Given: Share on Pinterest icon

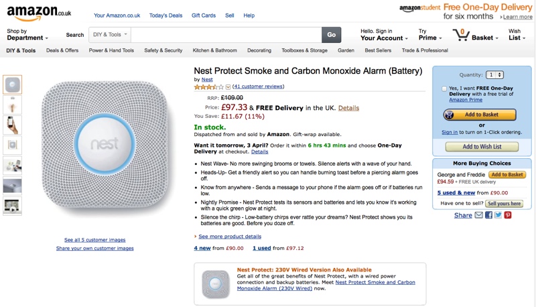Looking at the screenshot, I should (x=508, y=215).
